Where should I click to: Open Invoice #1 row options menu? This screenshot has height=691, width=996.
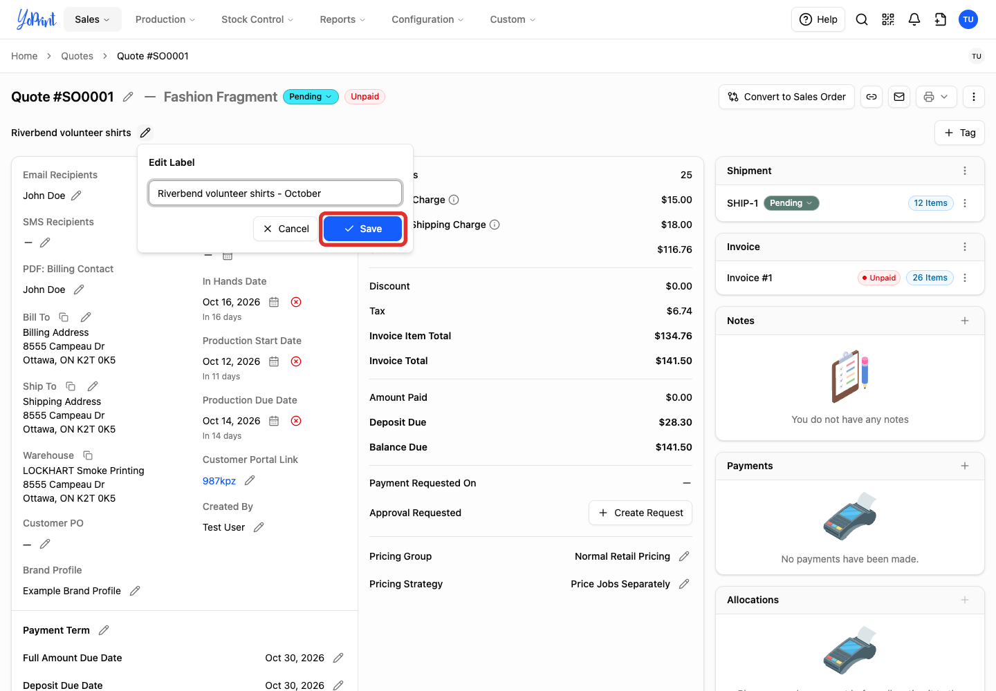[x=965, y=278]
